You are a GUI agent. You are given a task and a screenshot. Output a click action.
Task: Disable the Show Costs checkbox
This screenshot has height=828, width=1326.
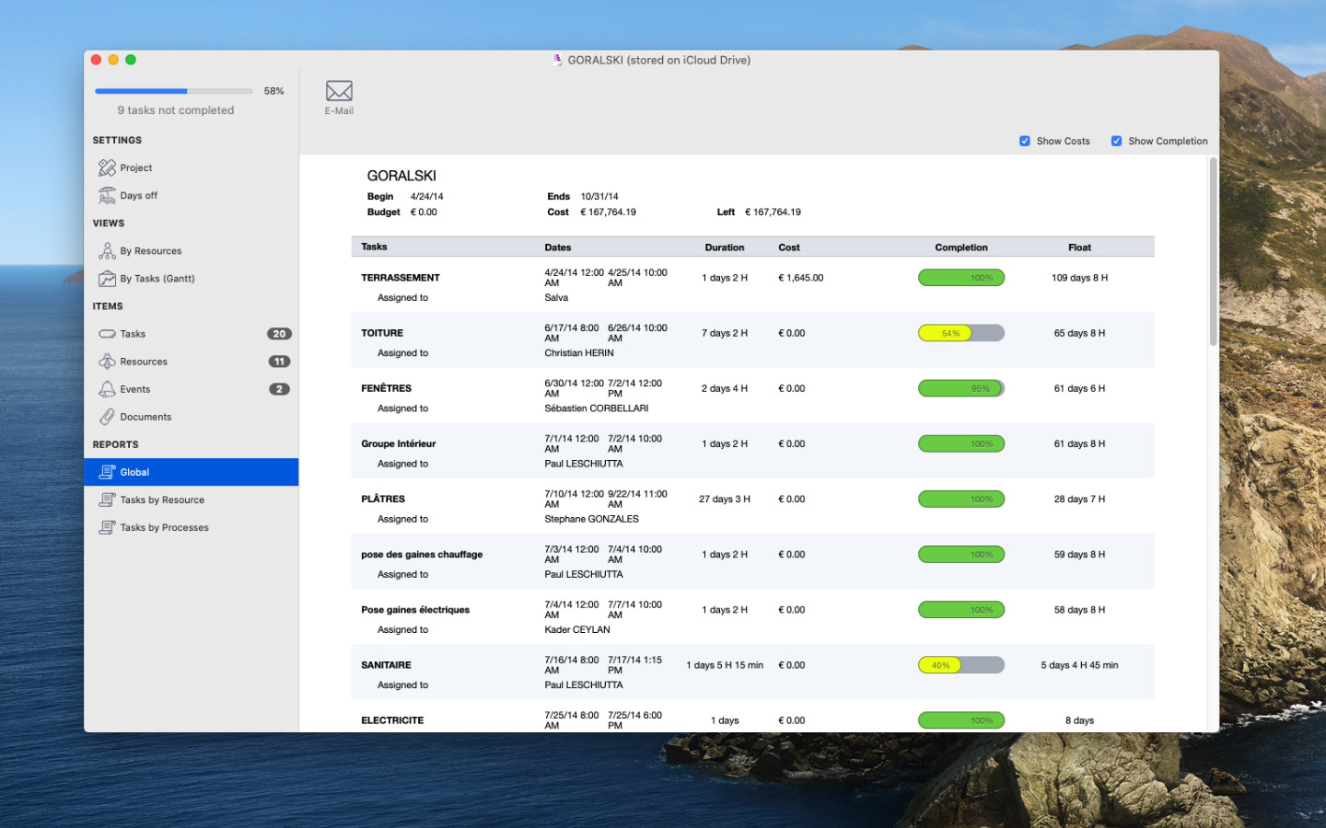pos(1025,141)
